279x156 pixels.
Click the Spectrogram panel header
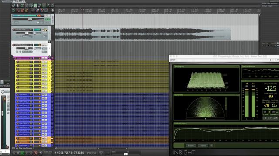click(206, 66)
